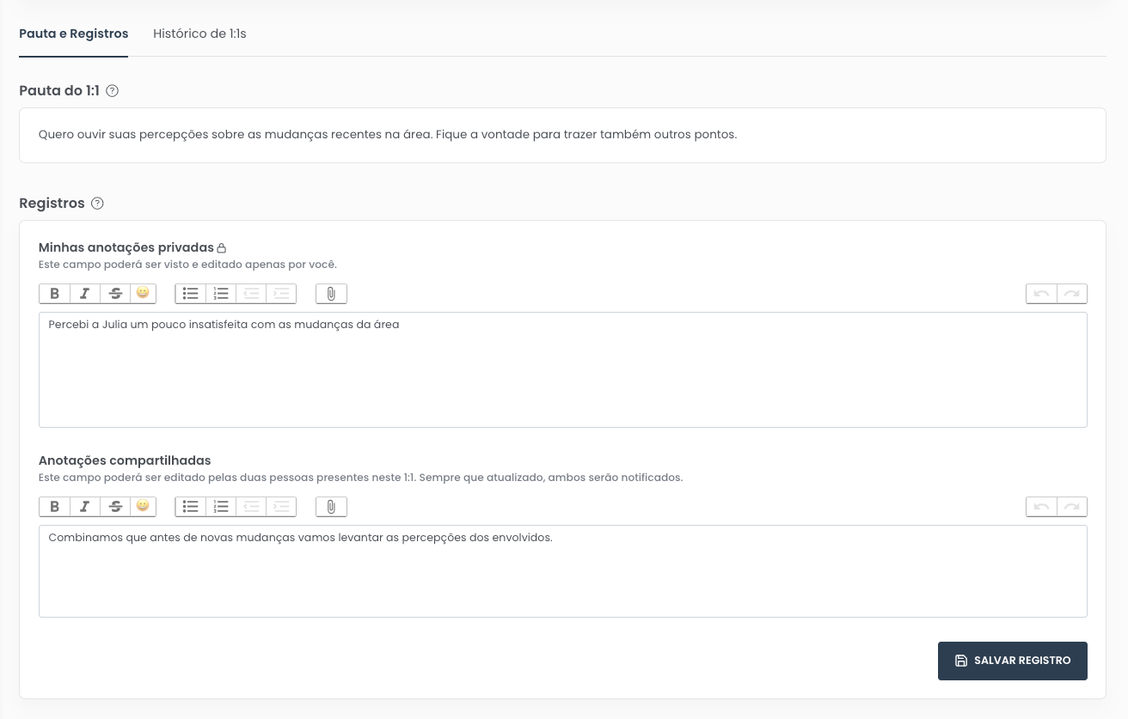Switch to Histórico de 1:1s tab
The height and width of the screenshot is (719, 1128).
[x=199, y=34]
